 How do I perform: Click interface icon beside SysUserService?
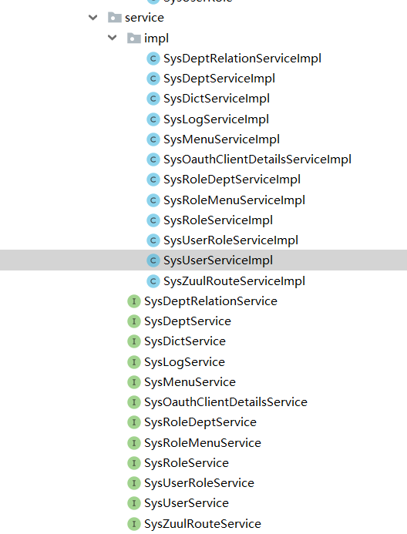134,503
